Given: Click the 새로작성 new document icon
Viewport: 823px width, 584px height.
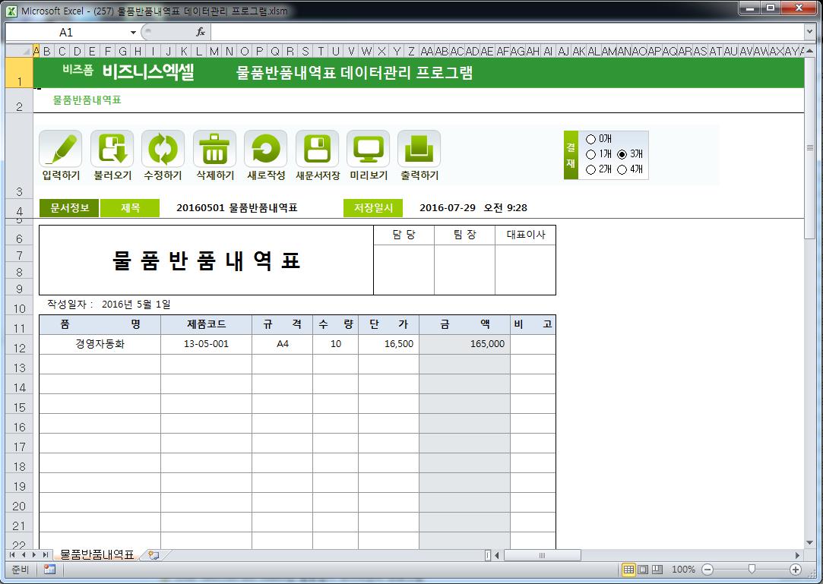Looking at the screenshot, I should tap(266, 149).
